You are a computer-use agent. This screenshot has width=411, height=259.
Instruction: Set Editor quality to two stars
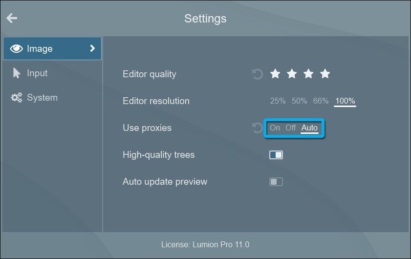292,74
